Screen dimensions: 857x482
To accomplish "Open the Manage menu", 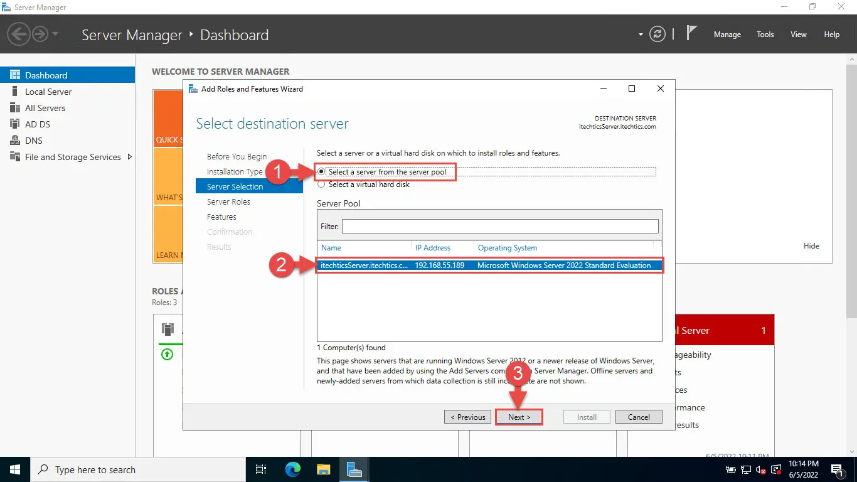I will pos(727,35).
